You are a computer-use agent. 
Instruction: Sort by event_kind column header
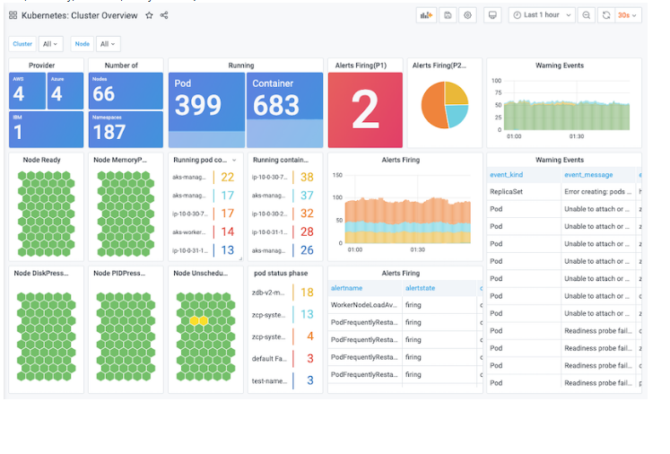point(507,175)
